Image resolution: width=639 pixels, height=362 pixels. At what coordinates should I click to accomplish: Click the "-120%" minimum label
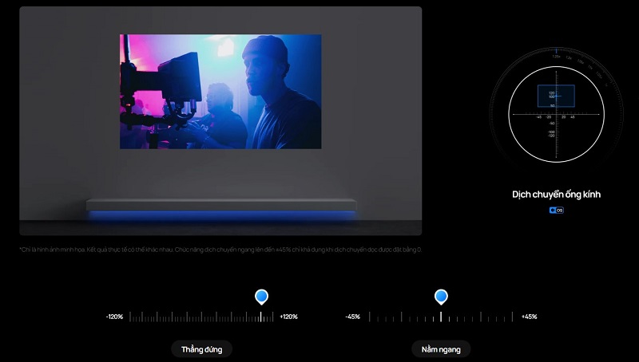coord(114,317)
